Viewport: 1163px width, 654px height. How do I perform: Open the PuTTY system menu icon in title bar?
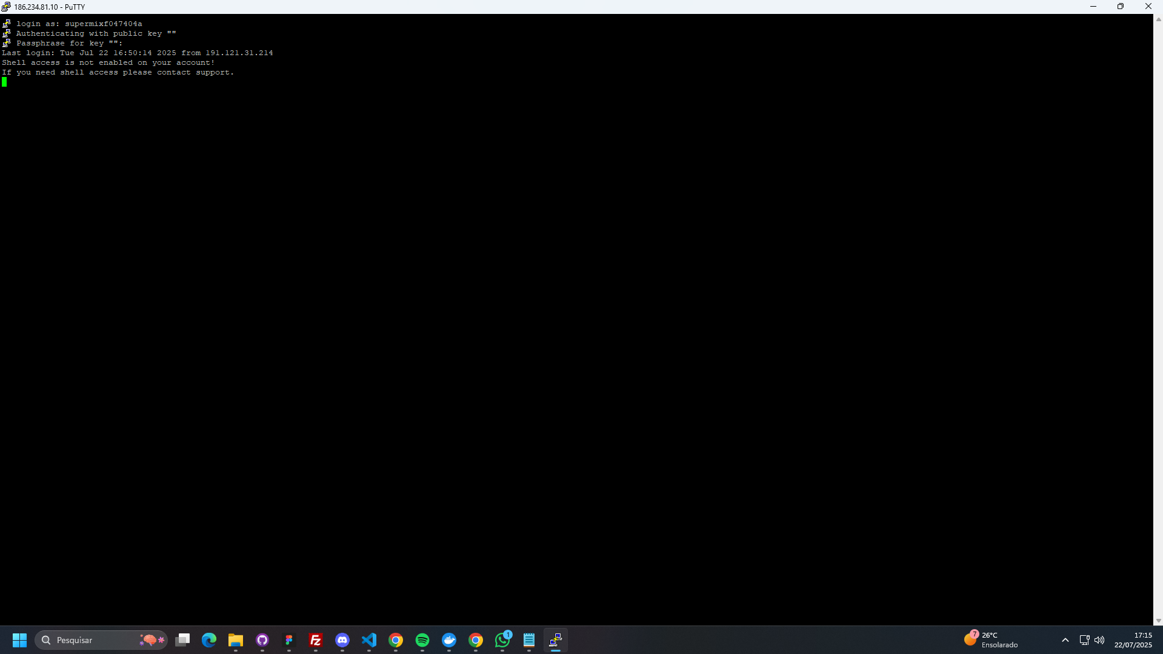pyautogui.click(x=6, y=7)
